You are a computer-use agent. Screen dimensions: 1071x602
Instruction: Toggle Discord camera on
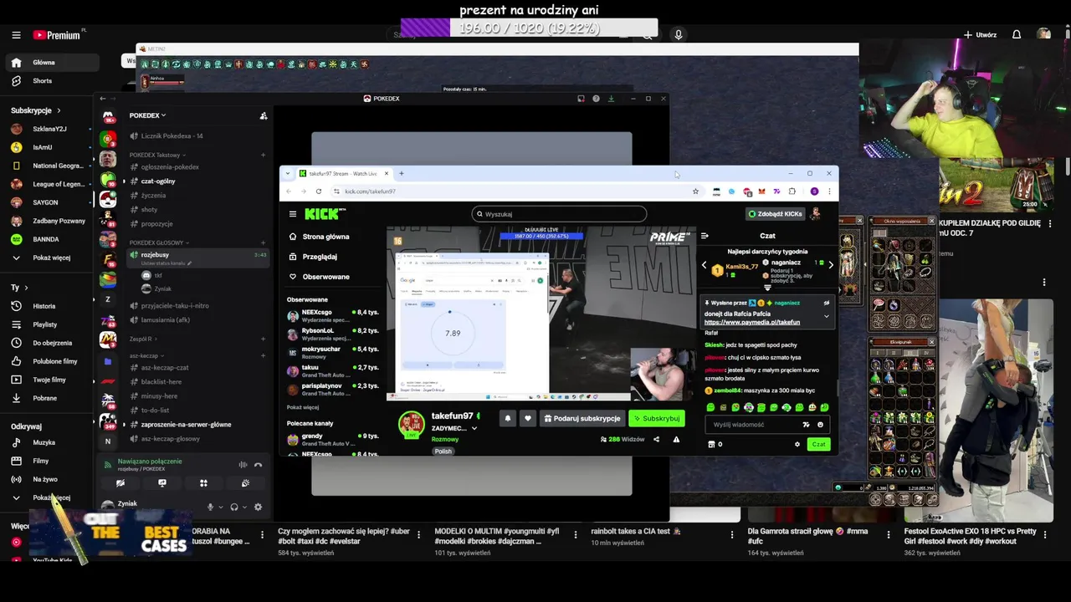pos(120,482)
